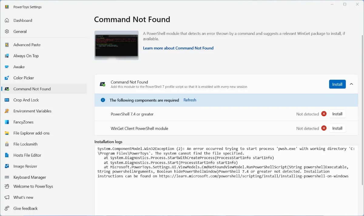This screenshot has height=216, width=364.
Task: Click the Command Not Found preview thumbnail
Action: [116, 45]
